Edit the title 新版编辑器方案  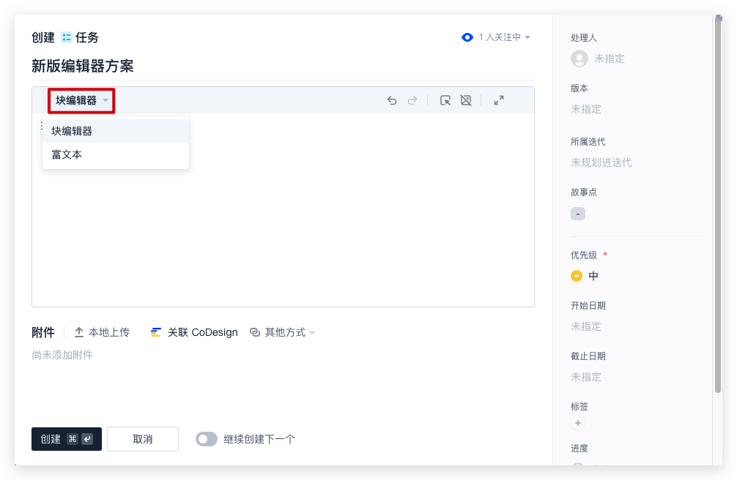tap(82, 66)
